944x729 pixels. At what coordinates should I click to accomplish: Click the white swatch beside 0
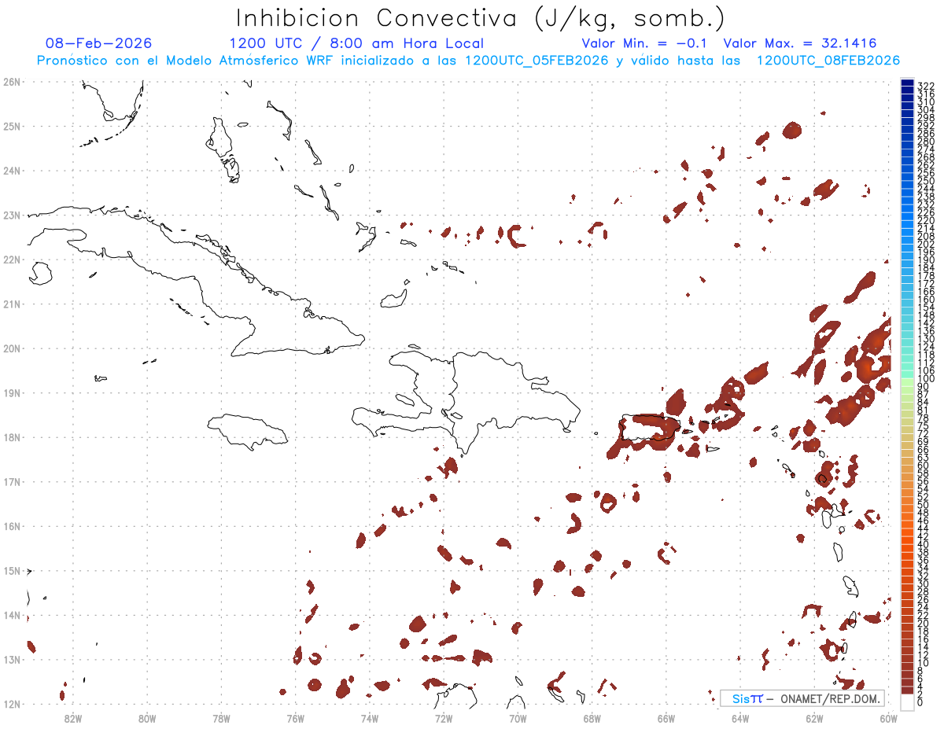coord(907,703)
